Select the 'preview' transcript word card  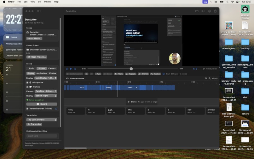click(x=212, y=111)
